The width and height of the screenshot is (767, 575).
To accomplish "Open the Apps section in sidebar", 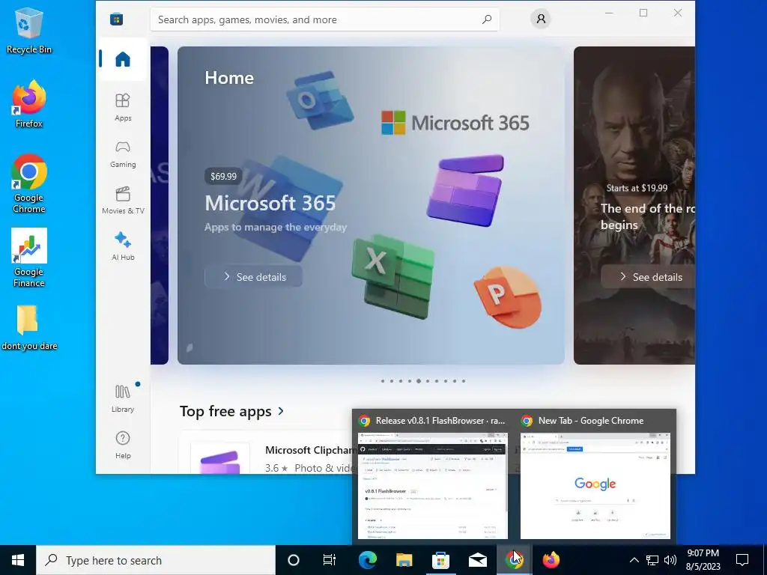I will coord(123,107).
